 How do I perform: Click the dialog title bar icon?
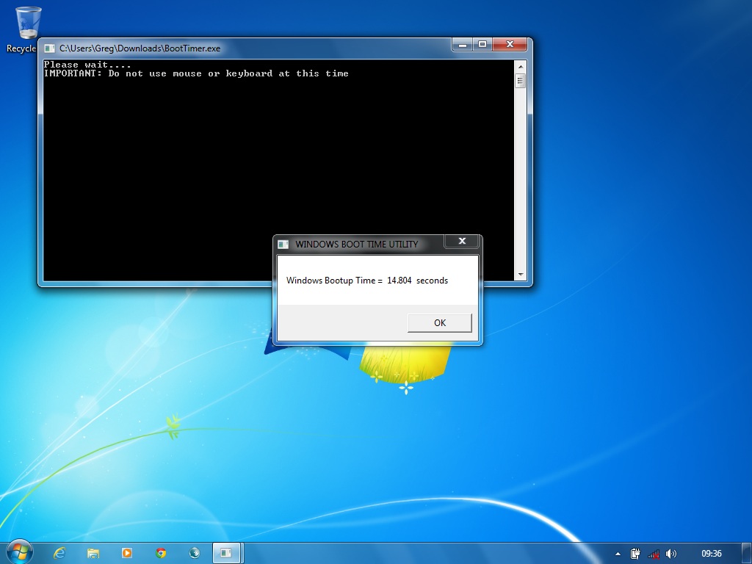pyautogui.click(x=283, y=244)
